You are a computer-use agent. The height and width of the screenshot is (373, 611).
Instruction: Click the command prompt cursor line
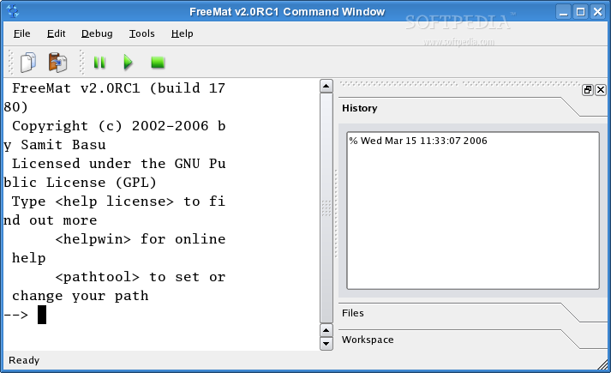tap(42, 315)
